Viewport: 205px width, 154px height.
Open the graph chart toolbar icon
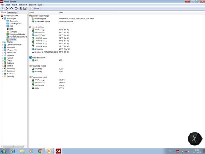[25, 9]
